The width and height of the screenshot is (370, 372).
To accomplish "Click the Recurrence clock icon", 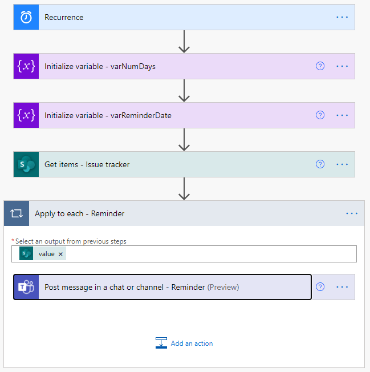I will tap(26, 17).
